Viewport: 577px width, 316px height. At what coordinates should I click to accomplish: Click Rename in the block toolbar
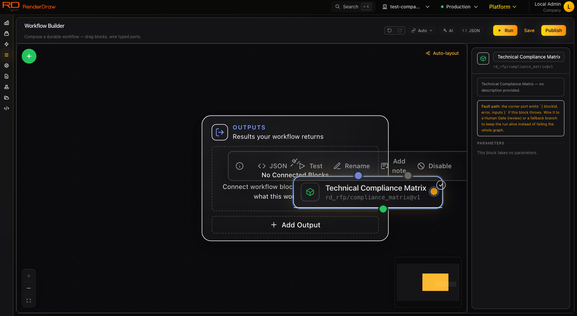coord(352,166)
